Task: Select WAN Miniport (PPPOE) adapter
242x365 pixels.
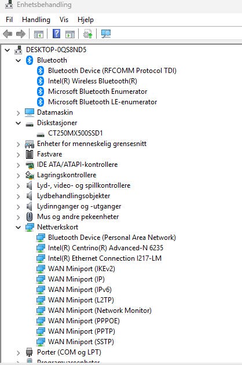Action: (x=84, y=321)
